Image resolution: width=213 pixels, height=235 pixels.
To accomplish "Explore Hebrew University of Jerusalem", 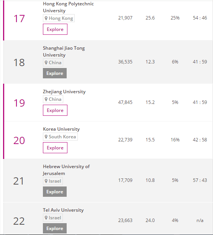I will point(55,192).
